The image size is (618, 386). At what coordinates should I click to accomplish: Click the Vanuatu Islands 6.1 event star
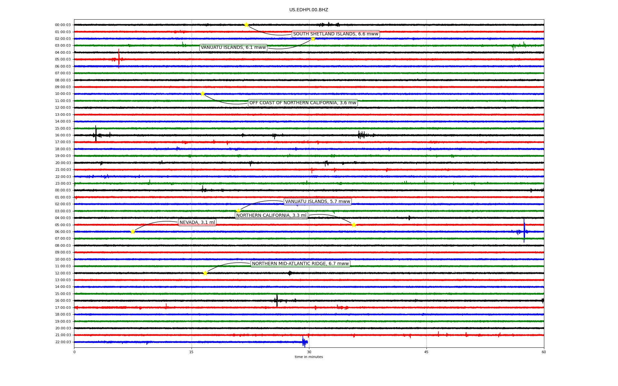pos(313,39)
